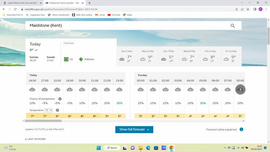Open the taskbar weather widget
The image size is (270, 152).
10,148
